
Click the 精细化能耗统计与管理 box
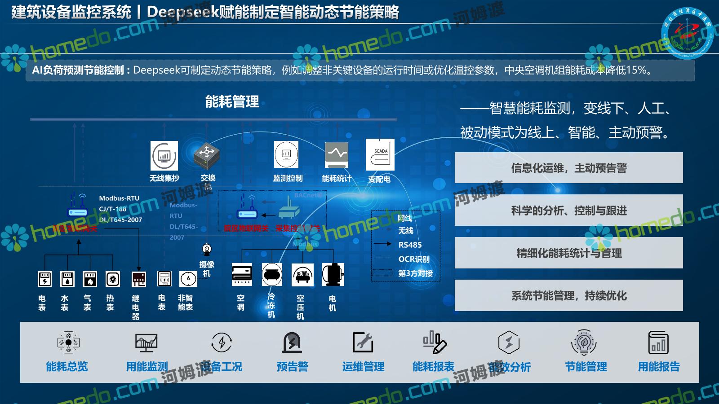(568, 253)
